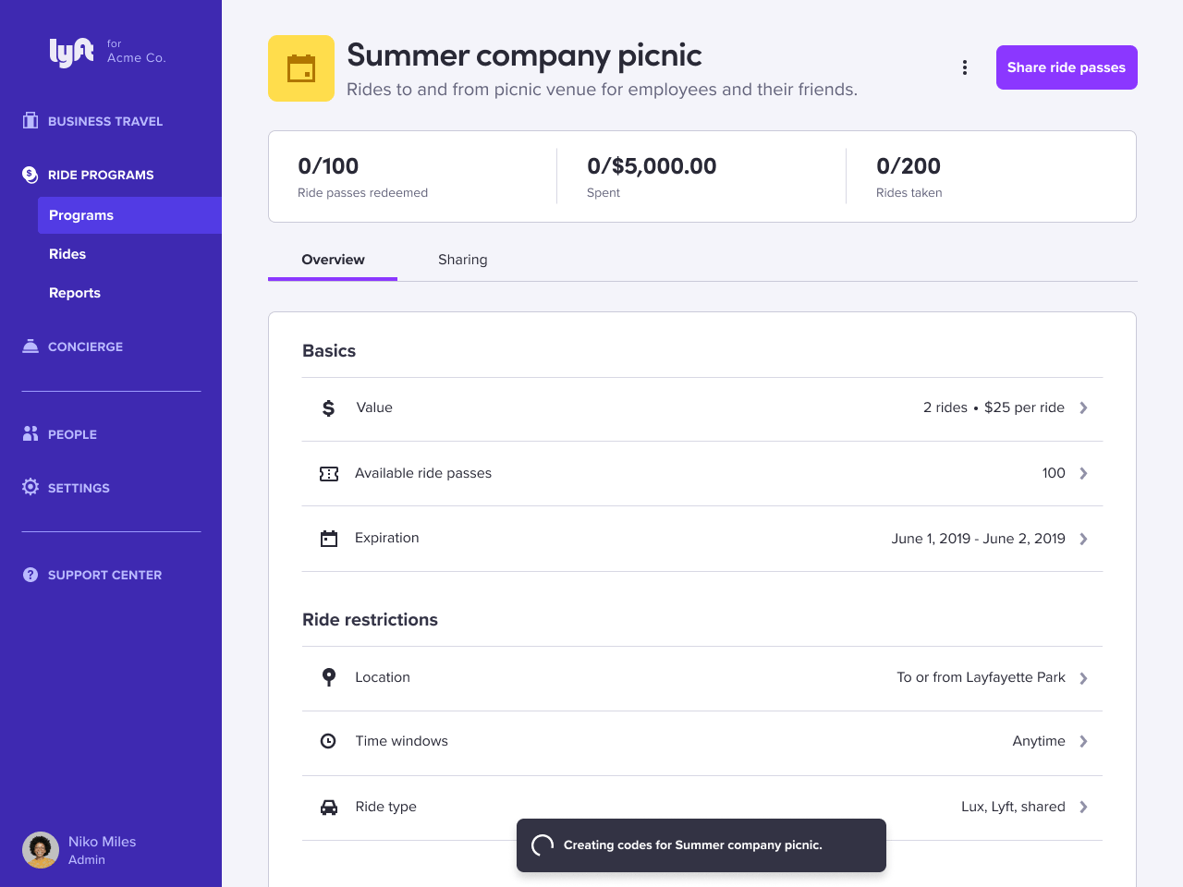Click the Ride Programs dollar coin icon
Viewport: 1183px width, 887px height.
coord(30,174)
